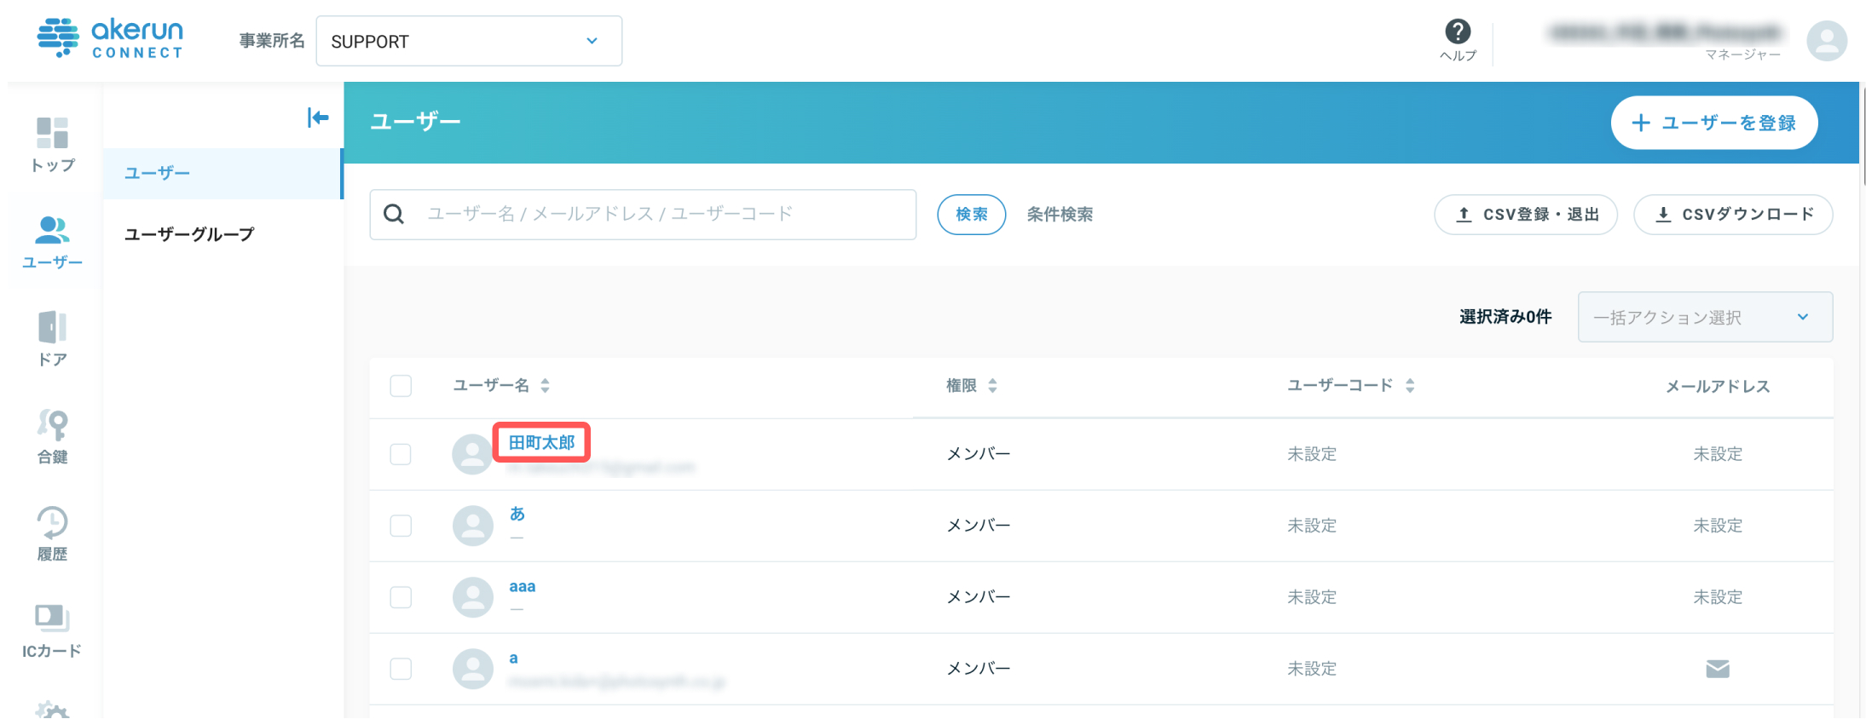This screenshot has width=1866, height=719.
Task: Click the 検索 button
Action: point(971,215)
